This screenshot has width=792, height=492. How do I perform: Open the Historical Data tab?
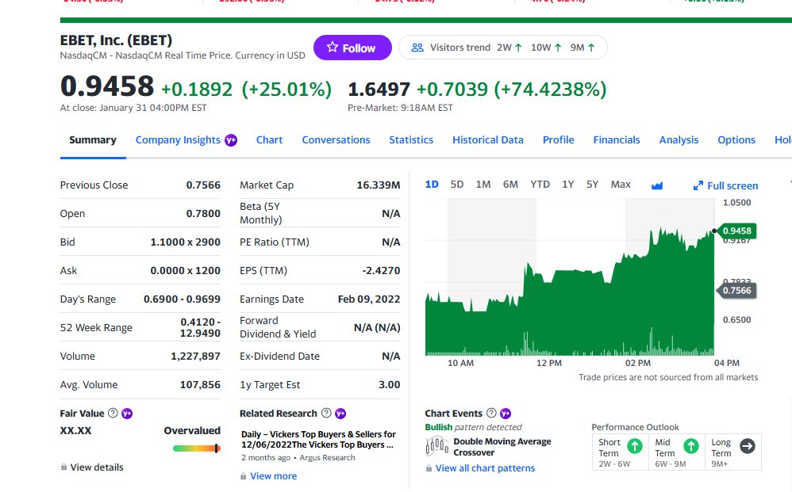[488, 139]
